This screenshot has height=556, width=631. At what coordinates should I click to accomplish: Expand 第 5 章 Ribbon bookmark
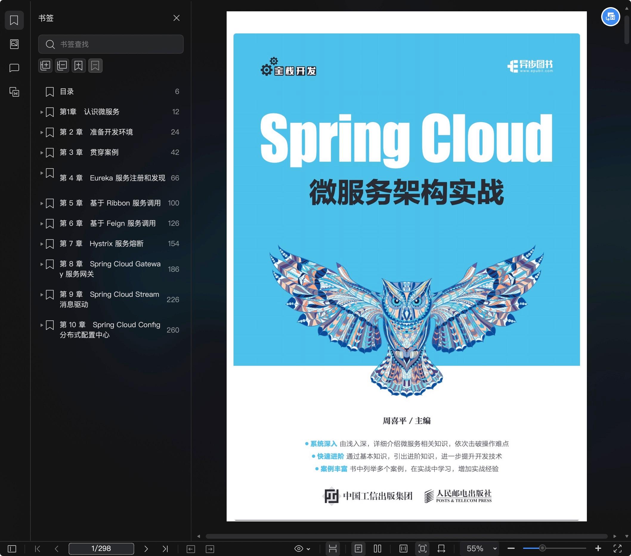(x=41, y=203)
